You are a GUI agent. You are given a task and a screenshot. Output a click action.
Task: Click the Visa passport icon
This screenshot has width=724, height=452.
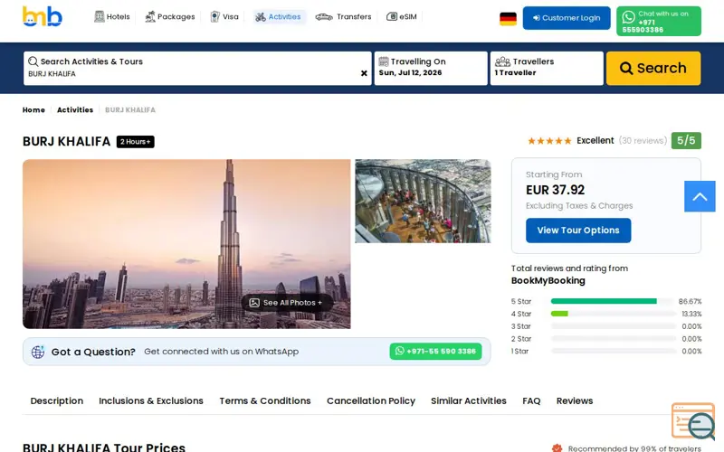coord(214,16)
